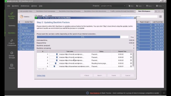Screen dimensions: 171x96
Task: Expand the Close button dropdown arrow
Action: click(163, 6)
